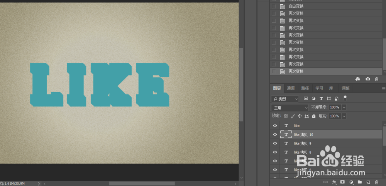Click the teal LIKE text on canvas
This screenshot has width=386, height=186.
click(x=100, y=85)
